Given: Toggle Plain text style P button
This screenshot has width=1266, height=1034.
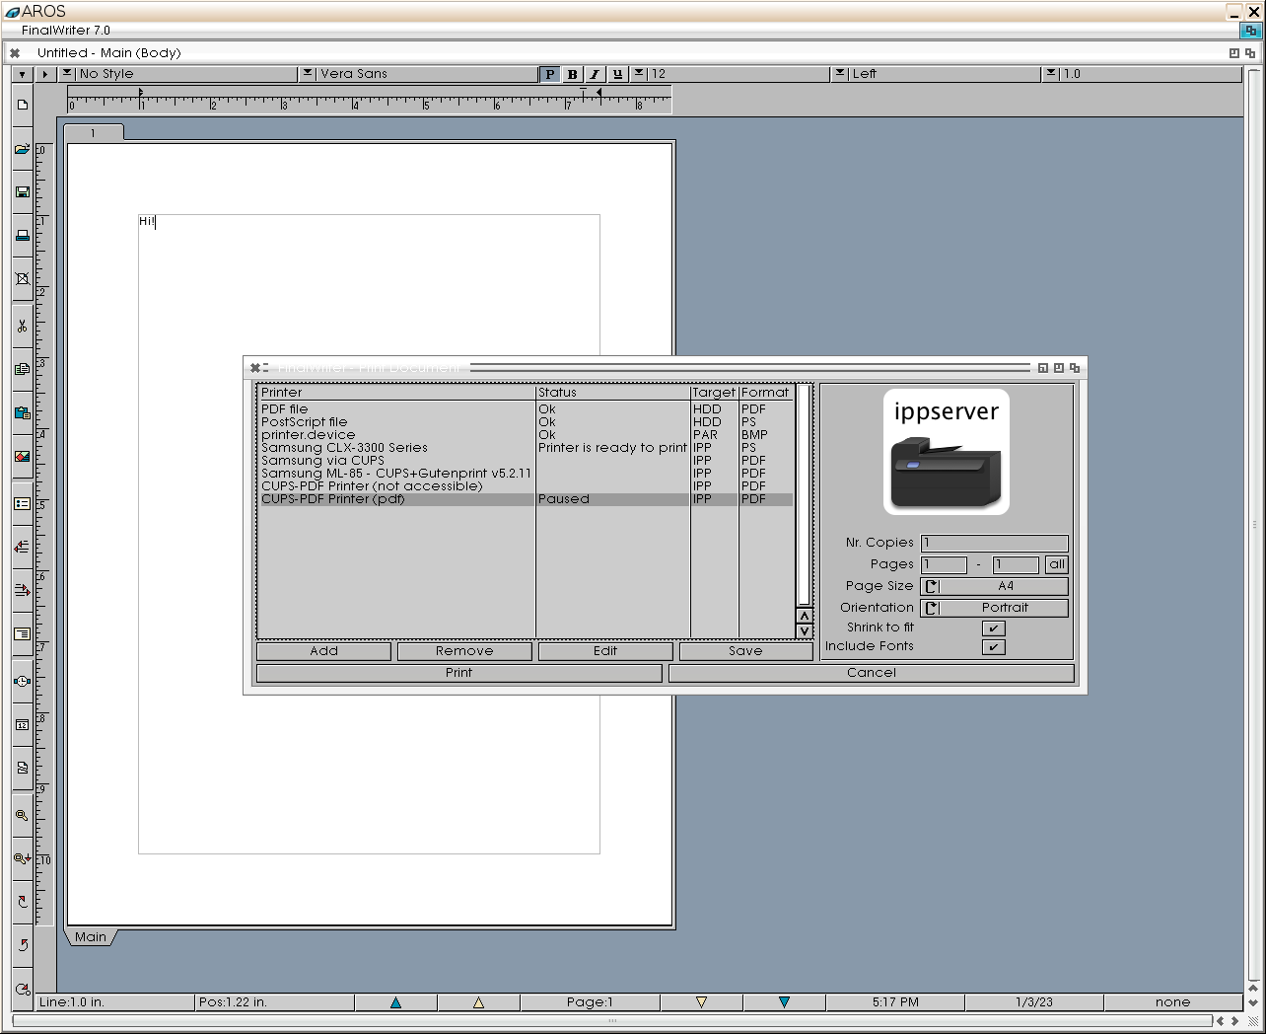Looking at the screenshot, I should tap(549, 74).
